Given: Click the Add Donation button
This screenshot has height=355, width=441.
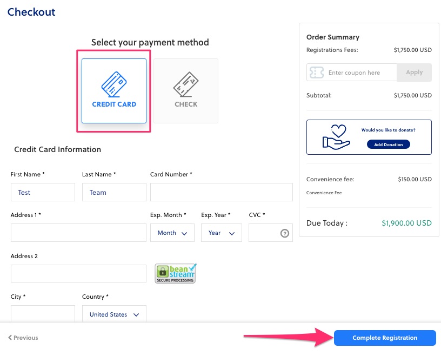Looking at the screenshot, I should pos(388,144).
